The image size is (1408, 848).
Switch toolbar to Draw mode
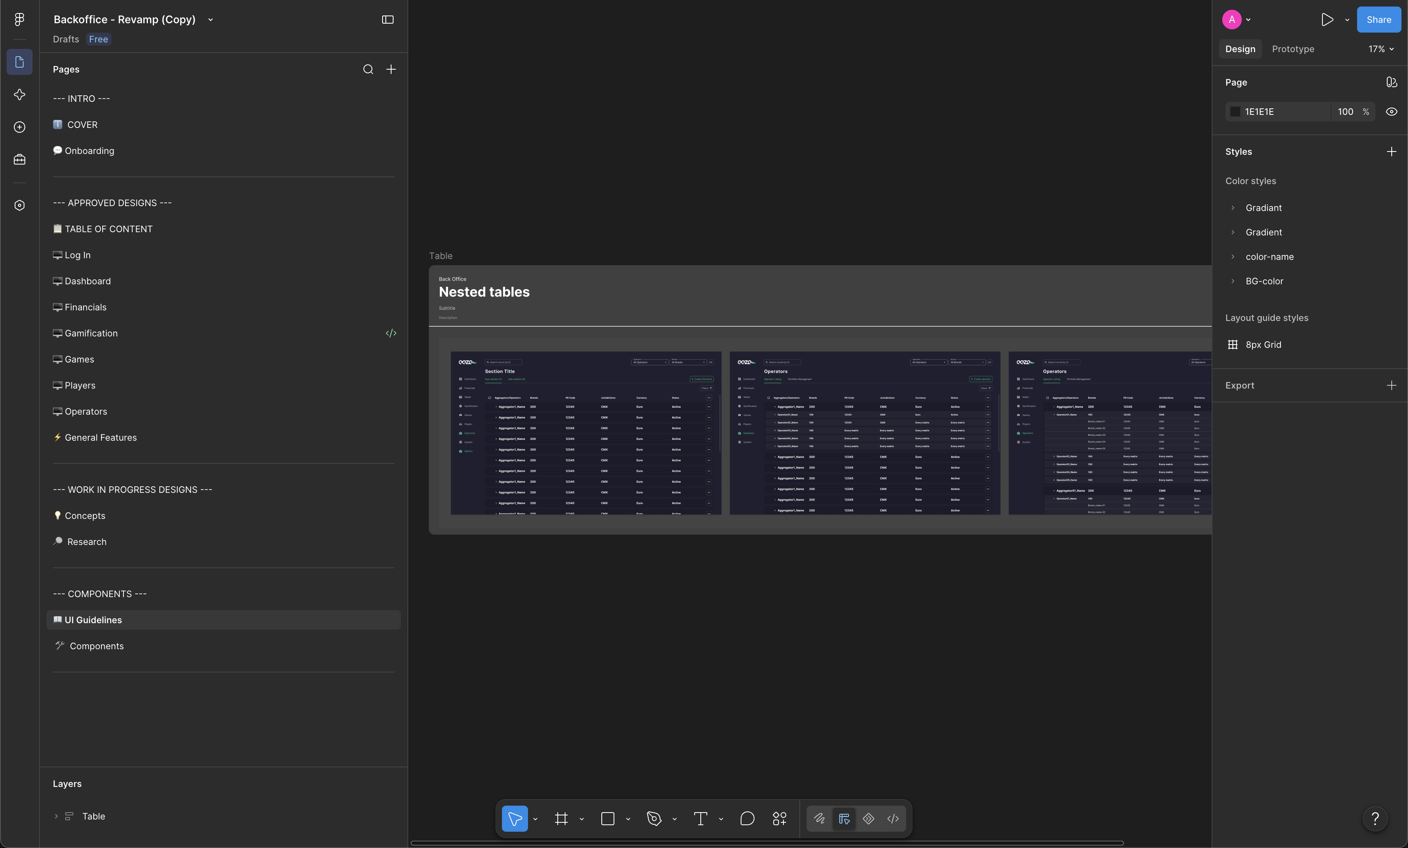[819, 818]
